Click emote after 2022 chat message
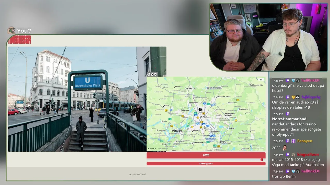Image resolution: width=330 pixels, height=185 pixels. [285, 148]
